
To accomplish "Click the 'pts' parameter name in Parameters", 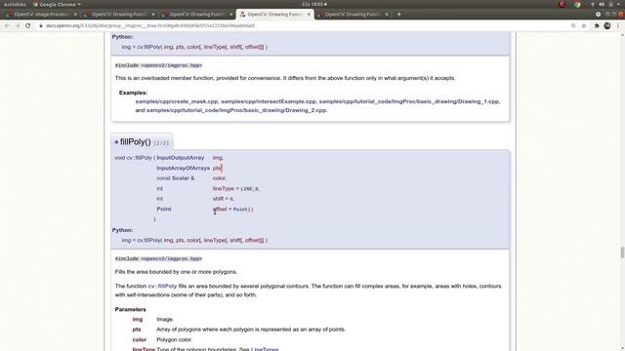I will [x=137, y=330].
